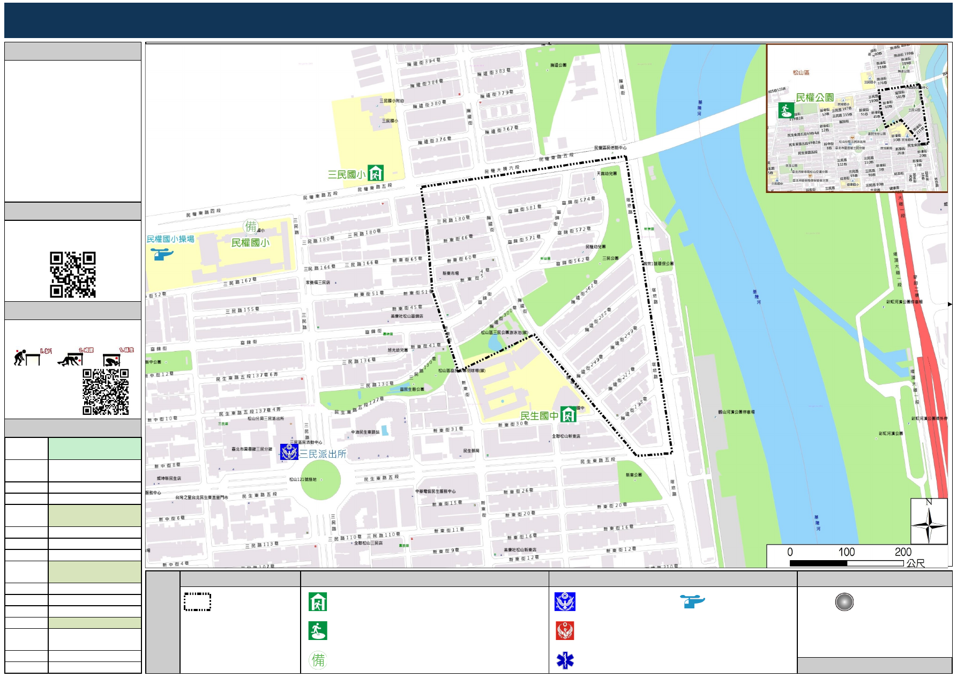
Task: Click the legend's gray circle symbol
Action: point(844,602)
